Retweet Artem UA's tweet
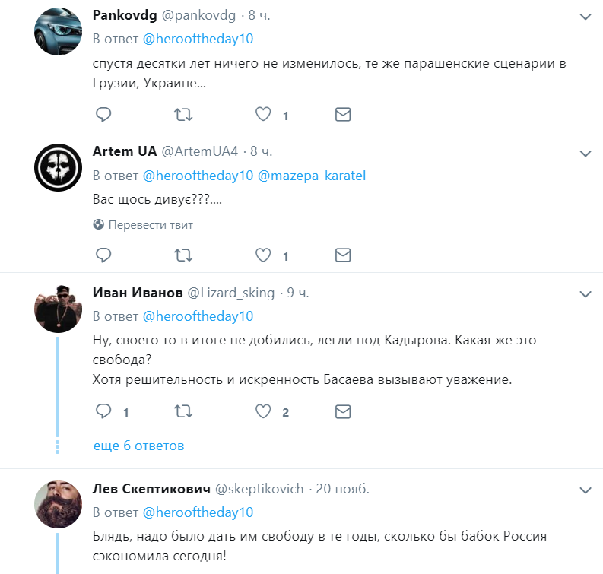603x574 pixels. tap(183, 255)
